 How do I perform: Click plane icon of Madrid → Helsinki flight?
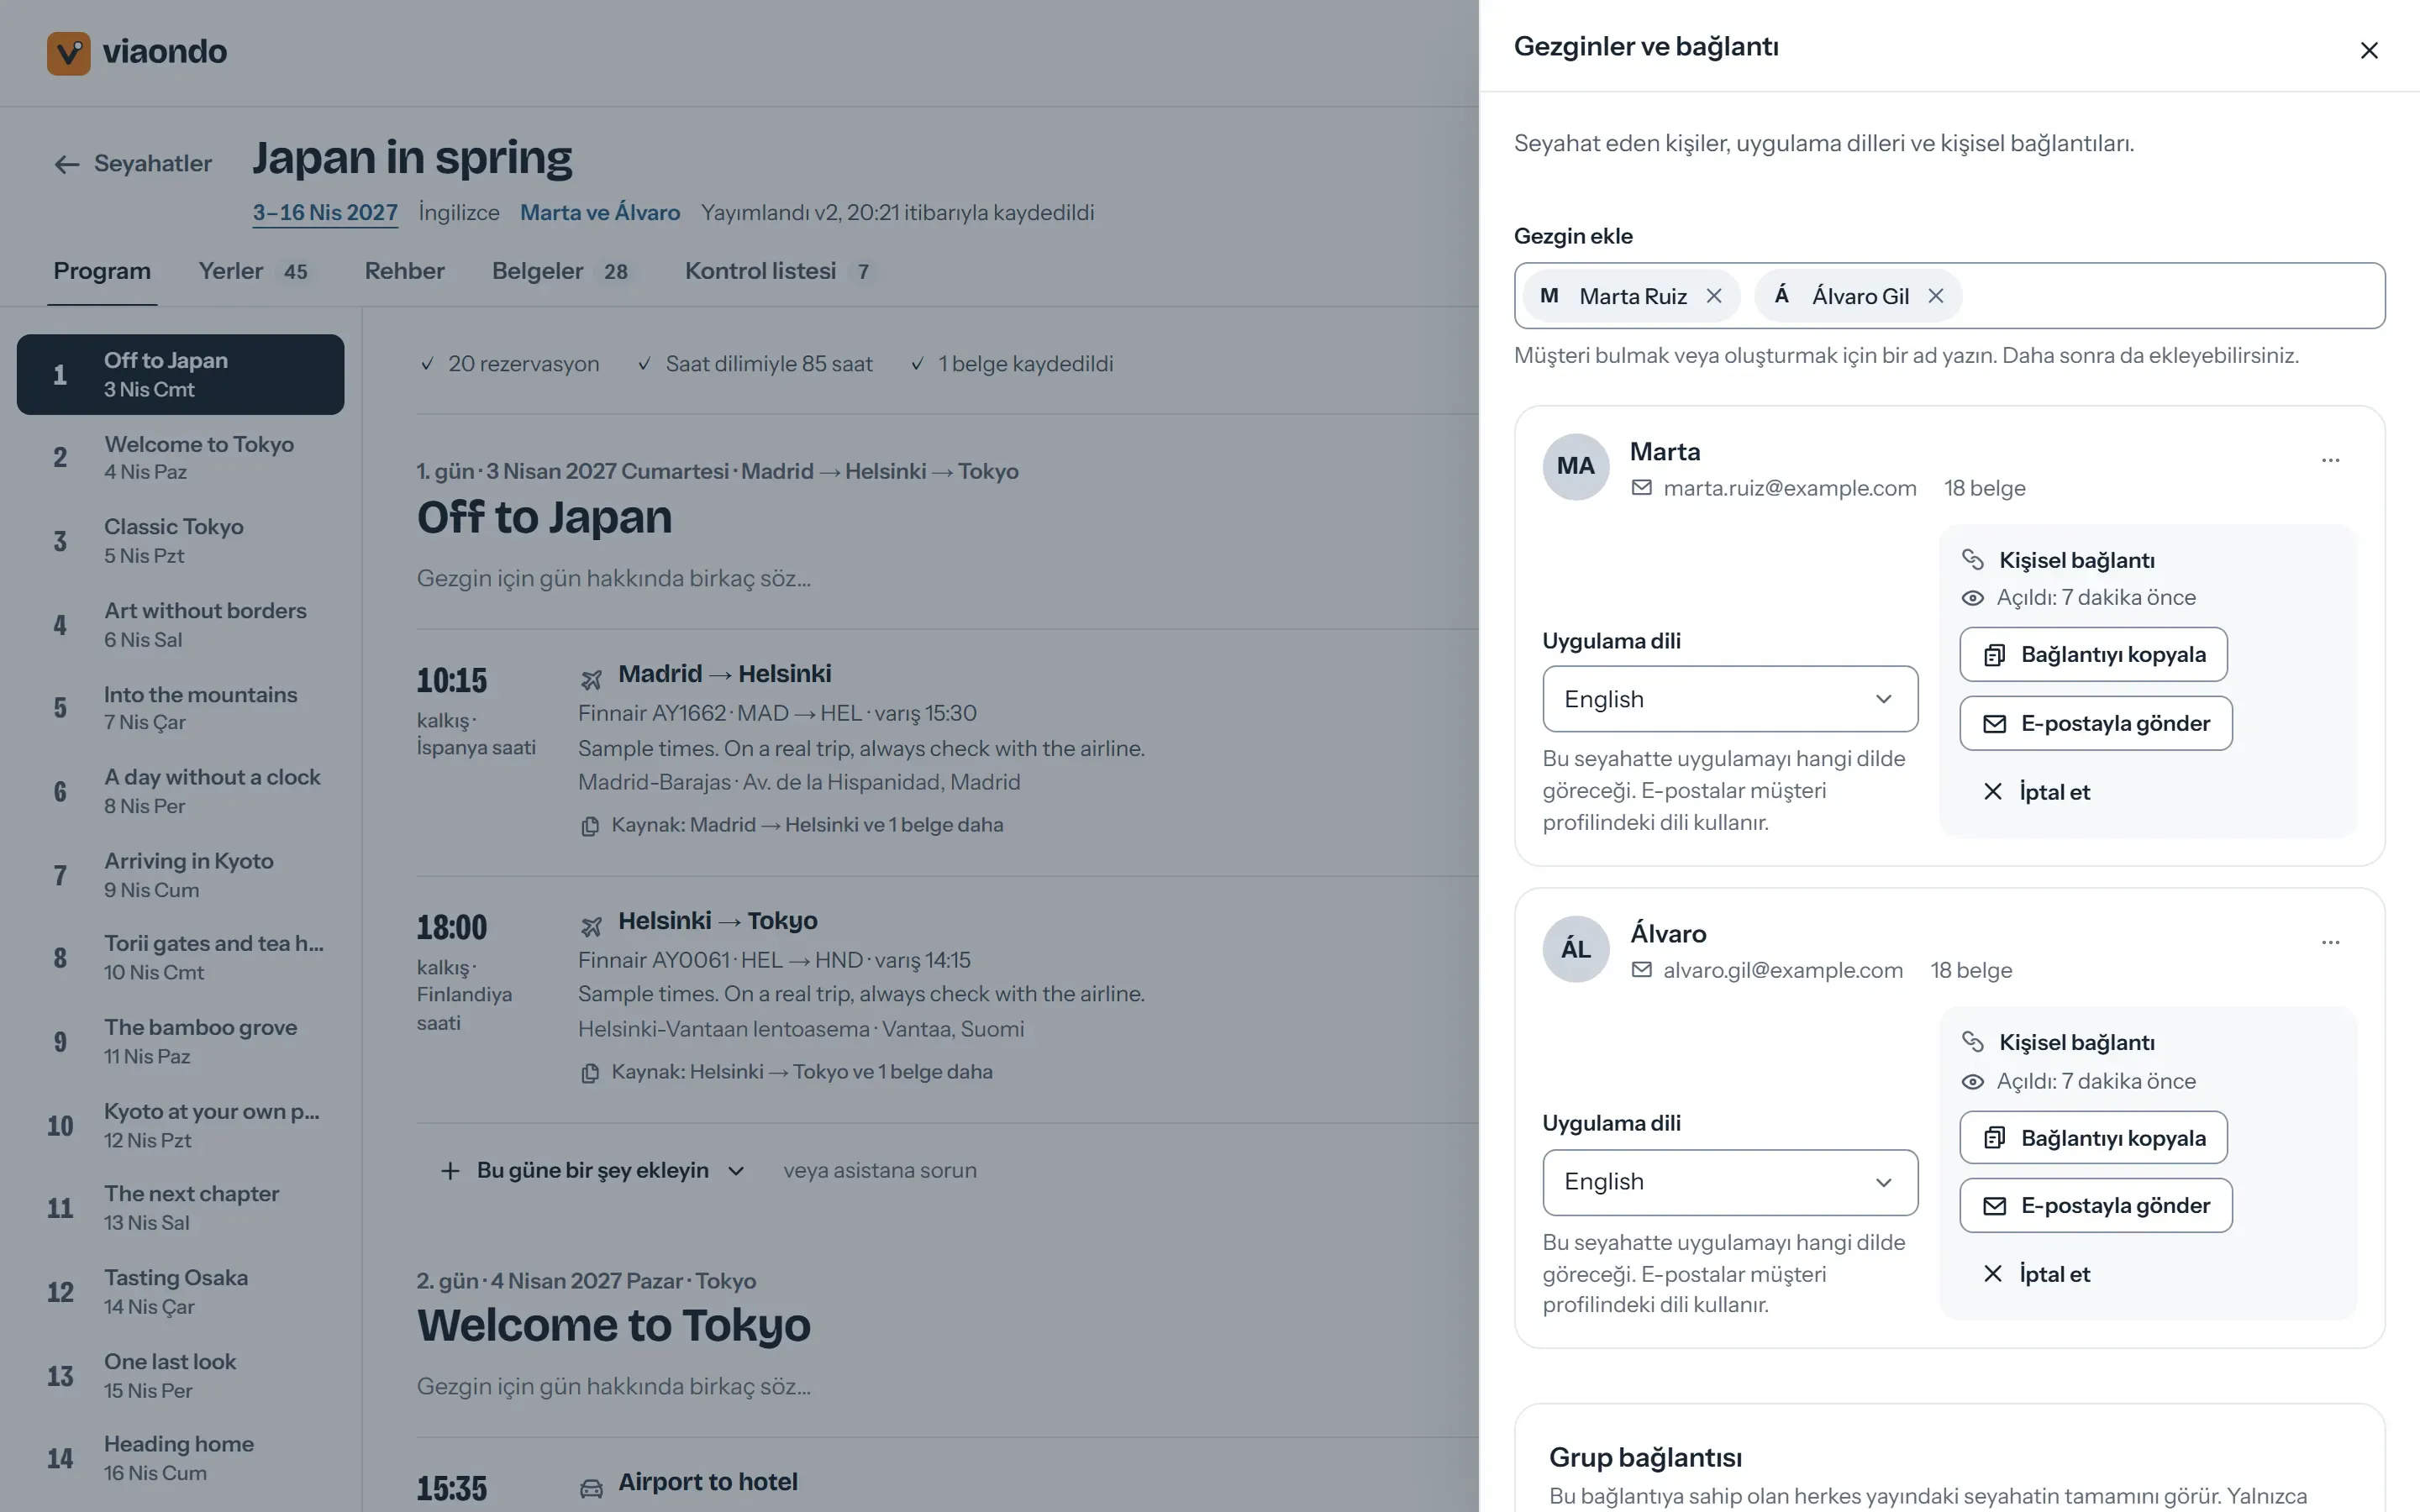coord(591,680)
